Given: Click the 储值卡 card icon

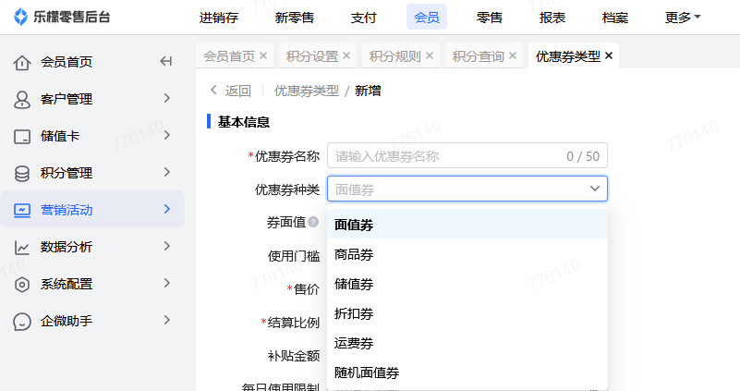Looking at the screenshot, I should 22,136.
